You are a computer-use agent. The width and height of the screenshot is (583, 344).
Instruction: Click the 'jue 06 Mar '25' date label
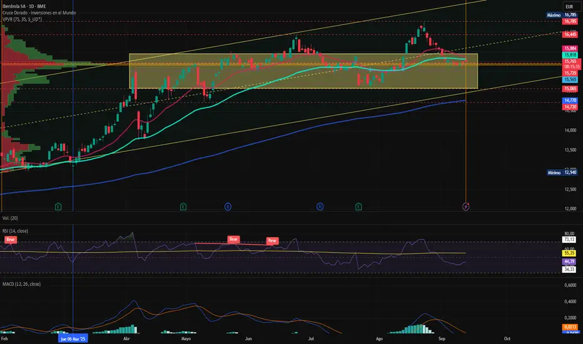[73, 339]
